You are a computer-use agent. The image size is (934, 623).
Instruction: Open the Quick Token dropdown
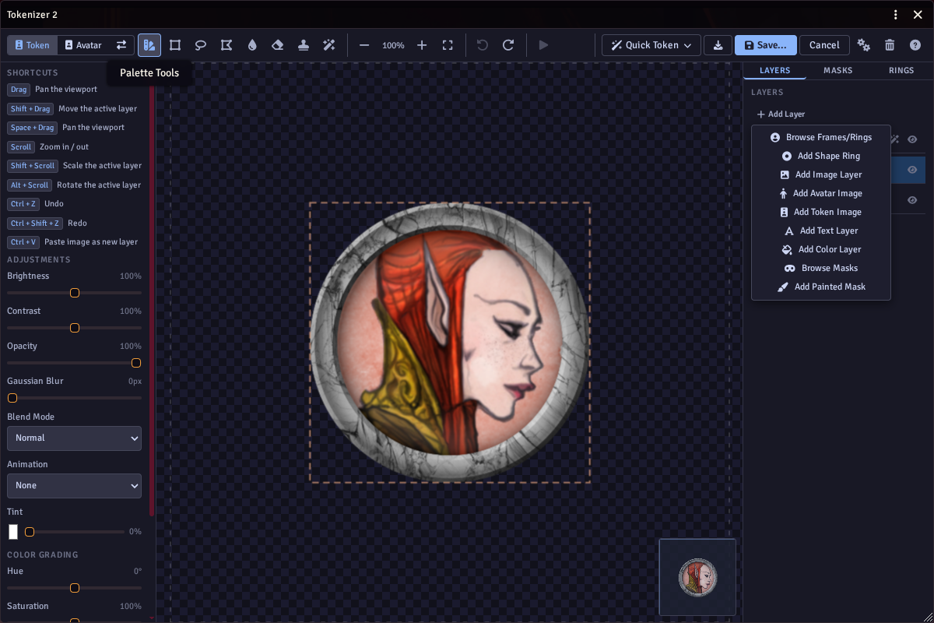pos(651,45)
